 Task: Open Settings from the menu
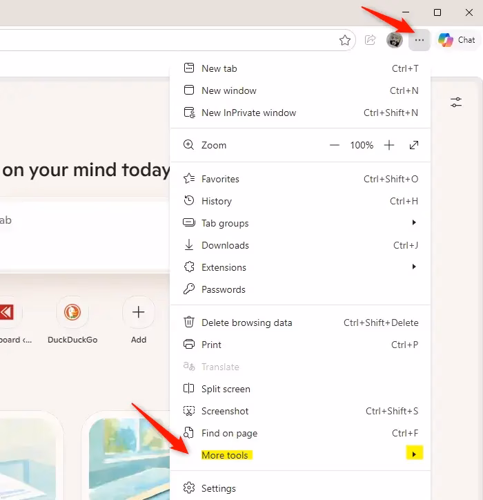(x=300, y=488)
